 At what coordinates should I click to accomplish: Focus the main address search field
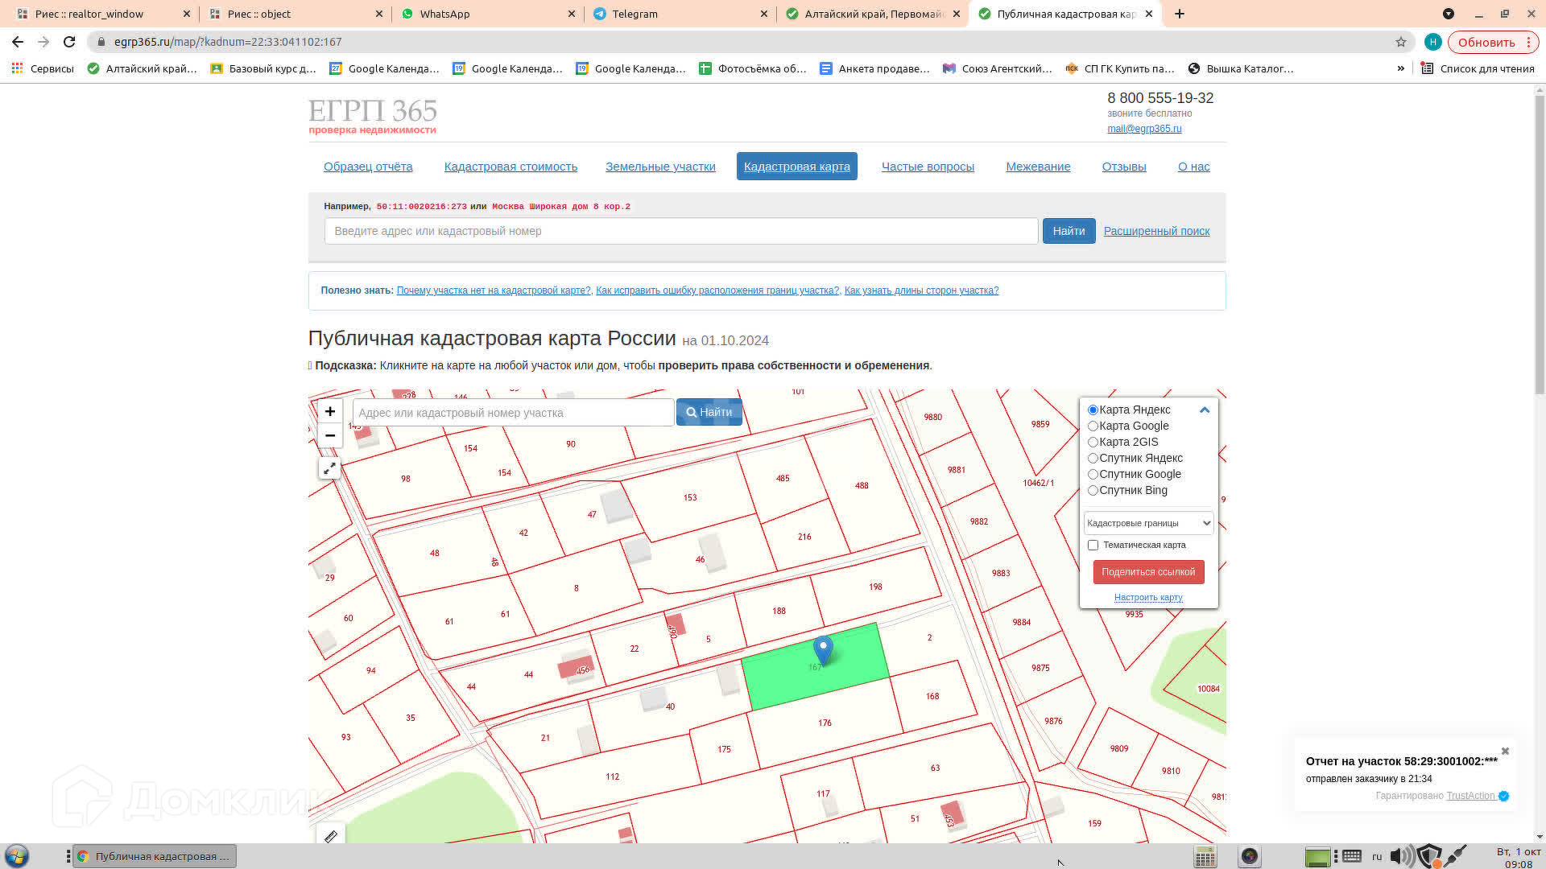point(680,231)
